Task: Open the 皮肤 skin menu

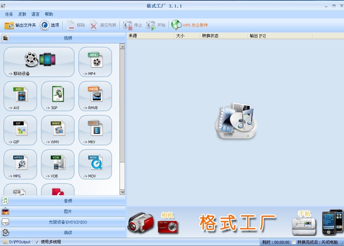Action: point(22,14)
